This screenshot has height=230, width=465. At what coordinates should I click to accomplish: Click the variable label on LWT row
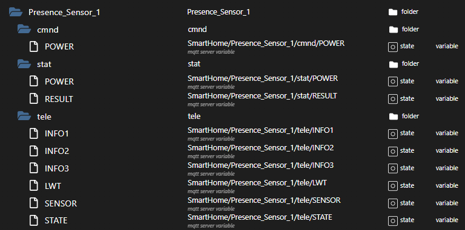pos(447,186)
